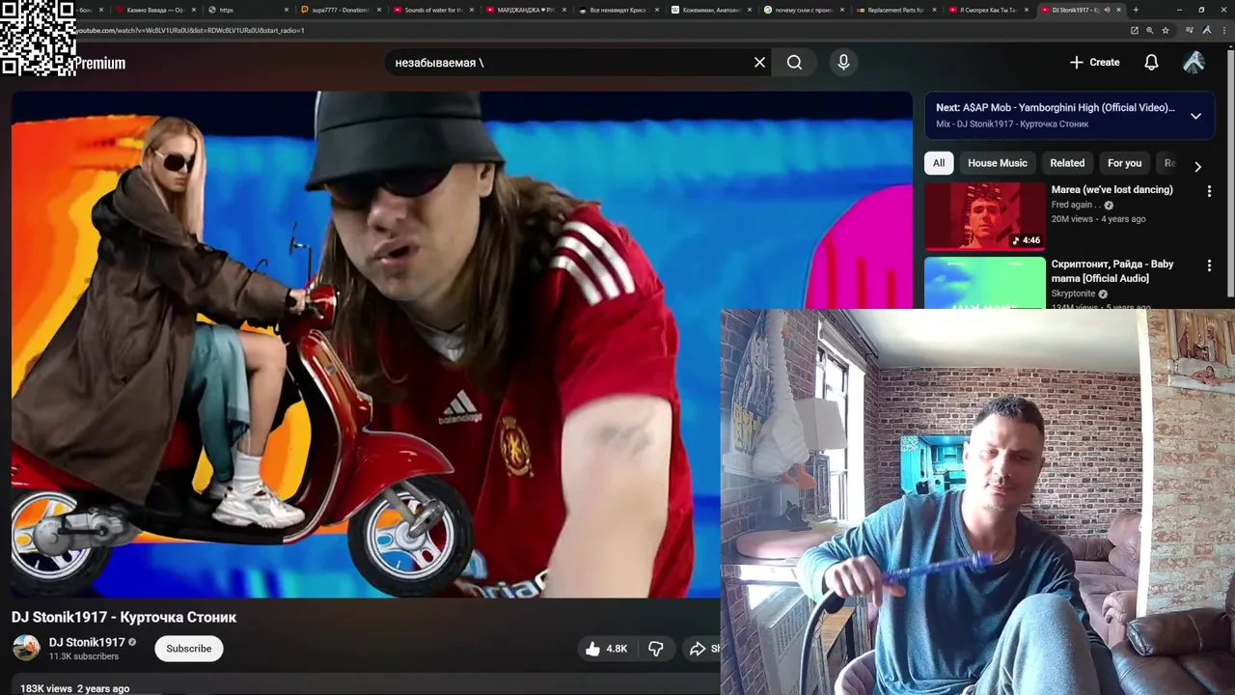
Task: Open the Skryptonite channel link
Action: [1073, 293]
